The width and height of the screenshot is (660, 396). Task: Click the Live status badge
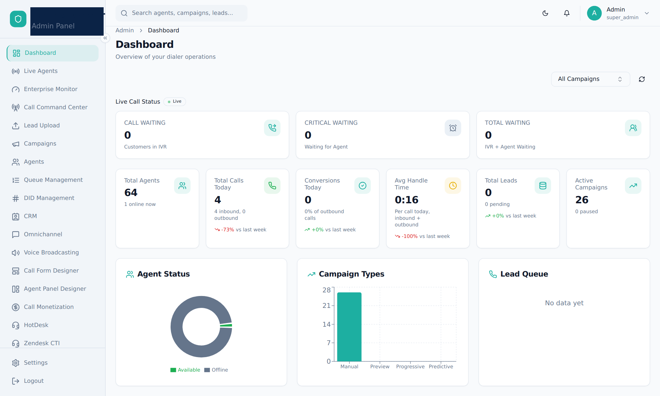175,102
